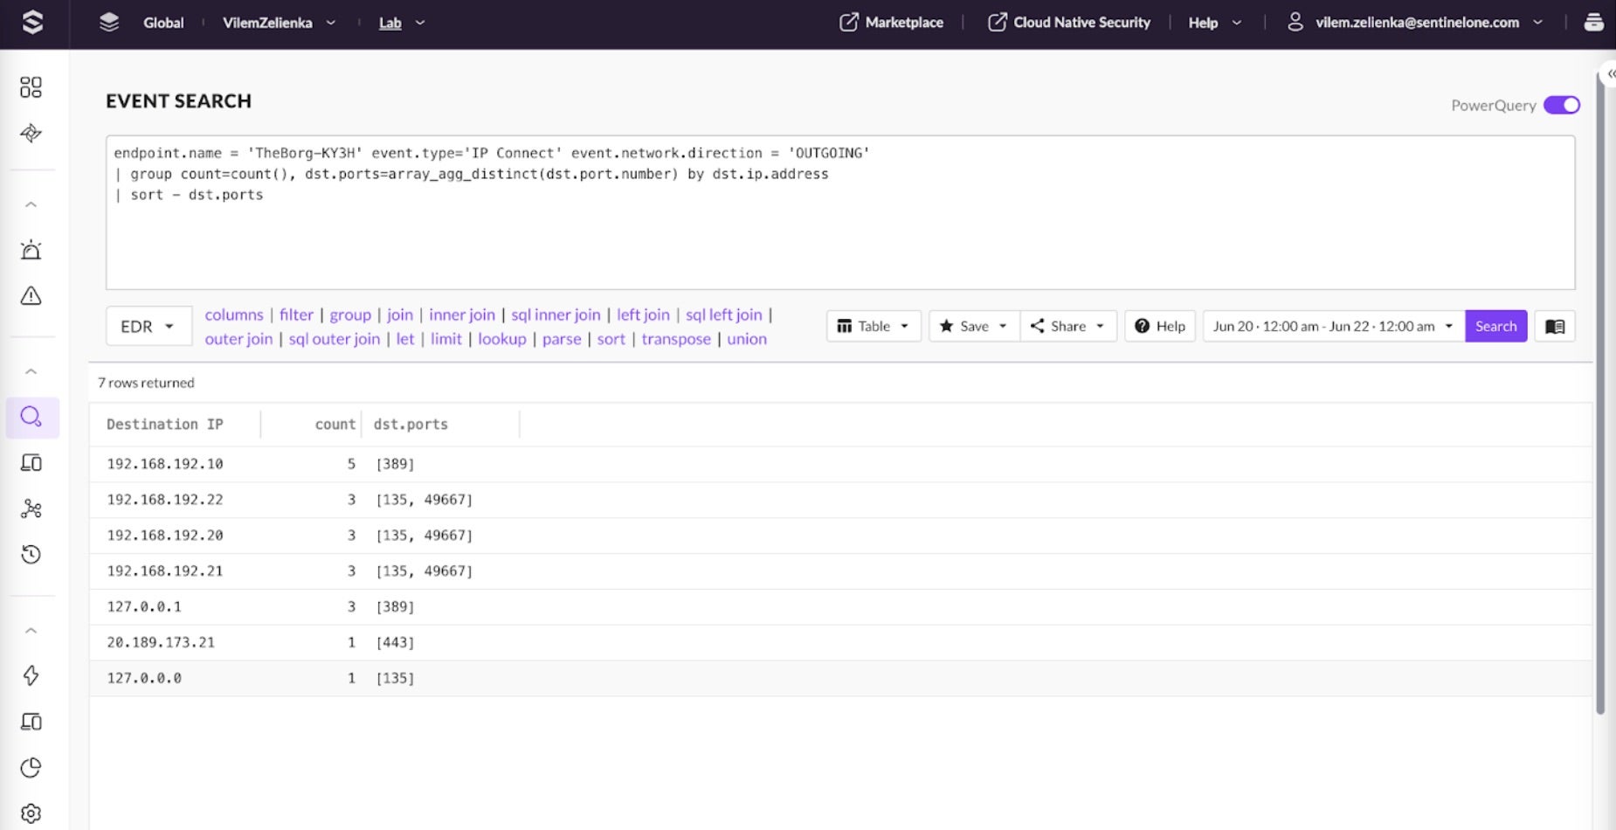Click the purple Search button

click(1495, 326)
